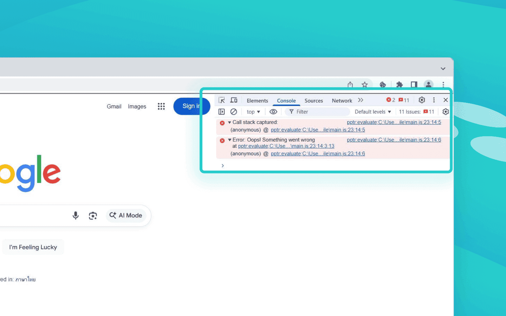Switch to the Elements tab
Screen dimensions: 506x316
pos(257,100)
